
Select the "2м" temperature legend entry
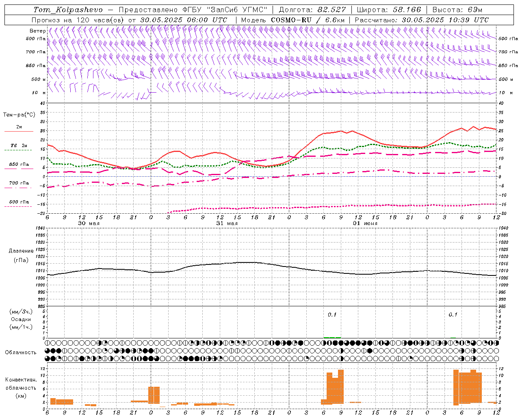(x=19, y=127)
